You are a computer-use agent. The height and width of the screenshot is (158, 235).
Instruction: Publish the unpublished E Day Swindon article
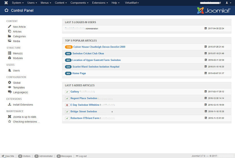point(67,105)
